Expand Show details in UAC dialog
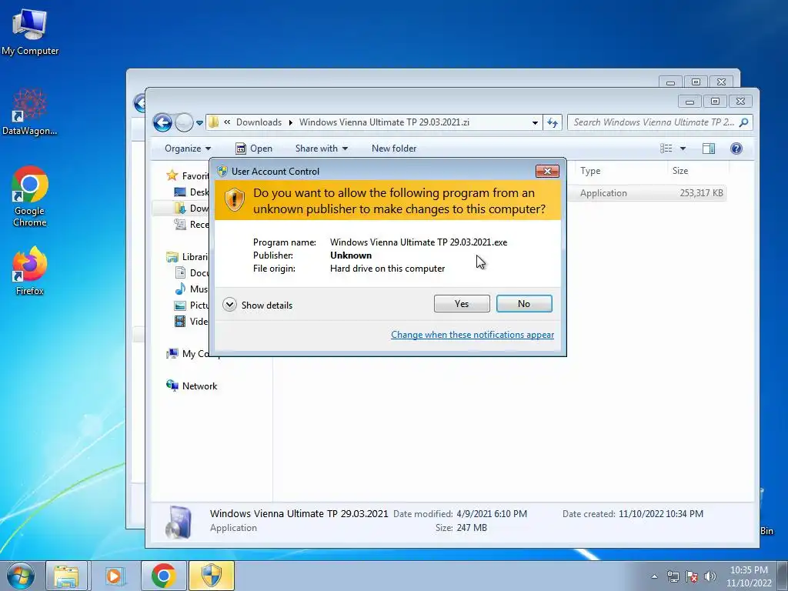This screenshot has width=788, height=591. [x=257, y=305]
